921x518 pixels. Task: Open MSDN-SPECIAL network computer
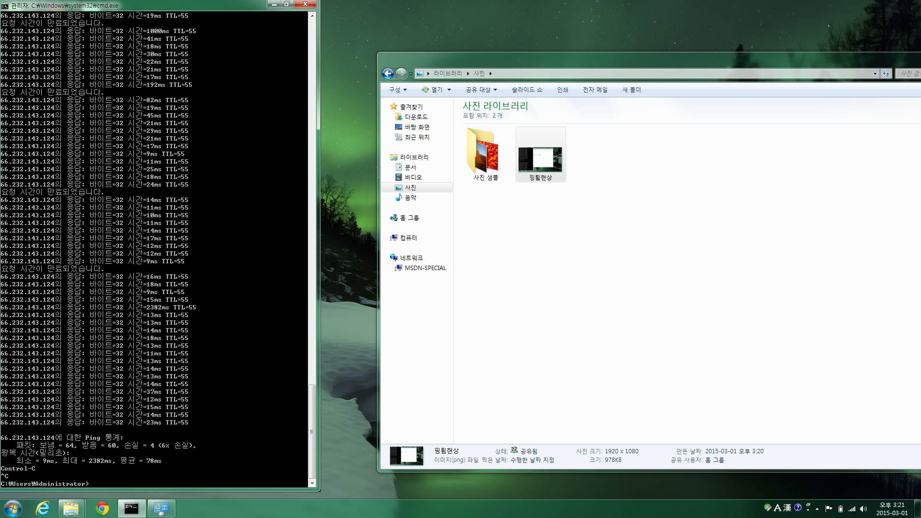click(x=420, y=268)
